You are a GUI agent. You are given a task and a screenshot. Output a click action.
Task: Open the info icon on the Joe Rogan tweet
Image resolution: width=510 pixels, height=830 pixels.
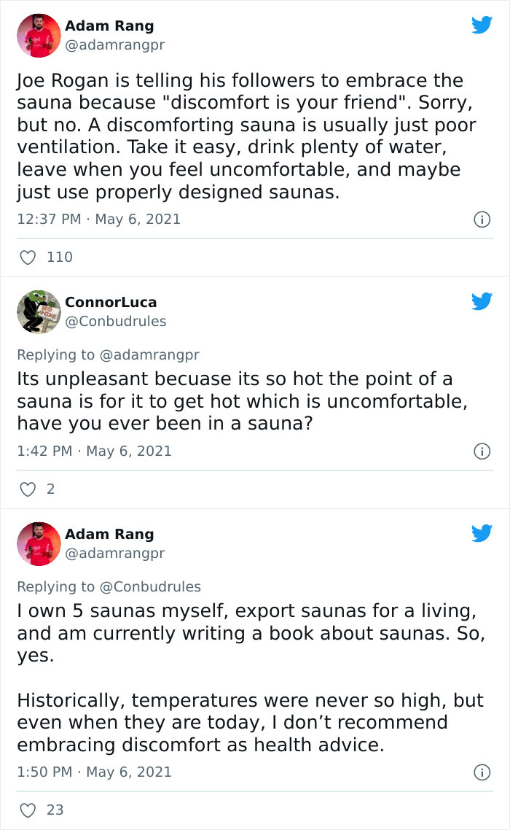click(482, 219)
